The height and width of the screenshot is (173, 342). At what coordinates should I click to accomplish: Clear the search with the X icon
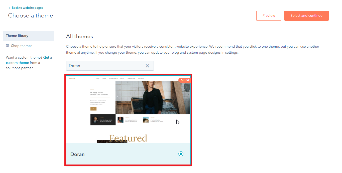[x=148, y=66]
